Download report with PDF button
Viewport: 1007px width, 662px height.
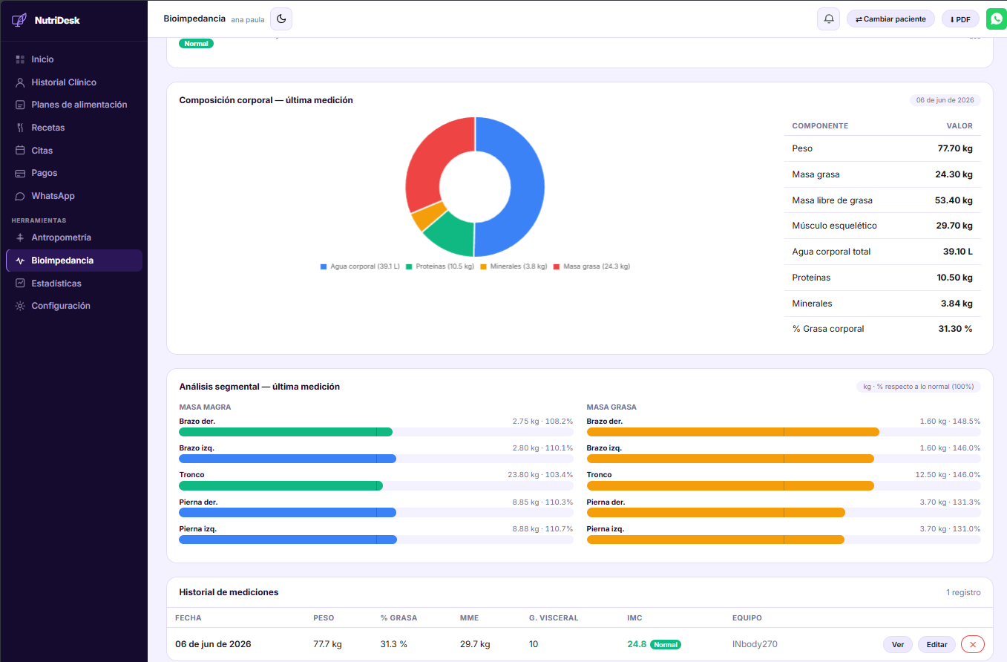click(960, 19)
